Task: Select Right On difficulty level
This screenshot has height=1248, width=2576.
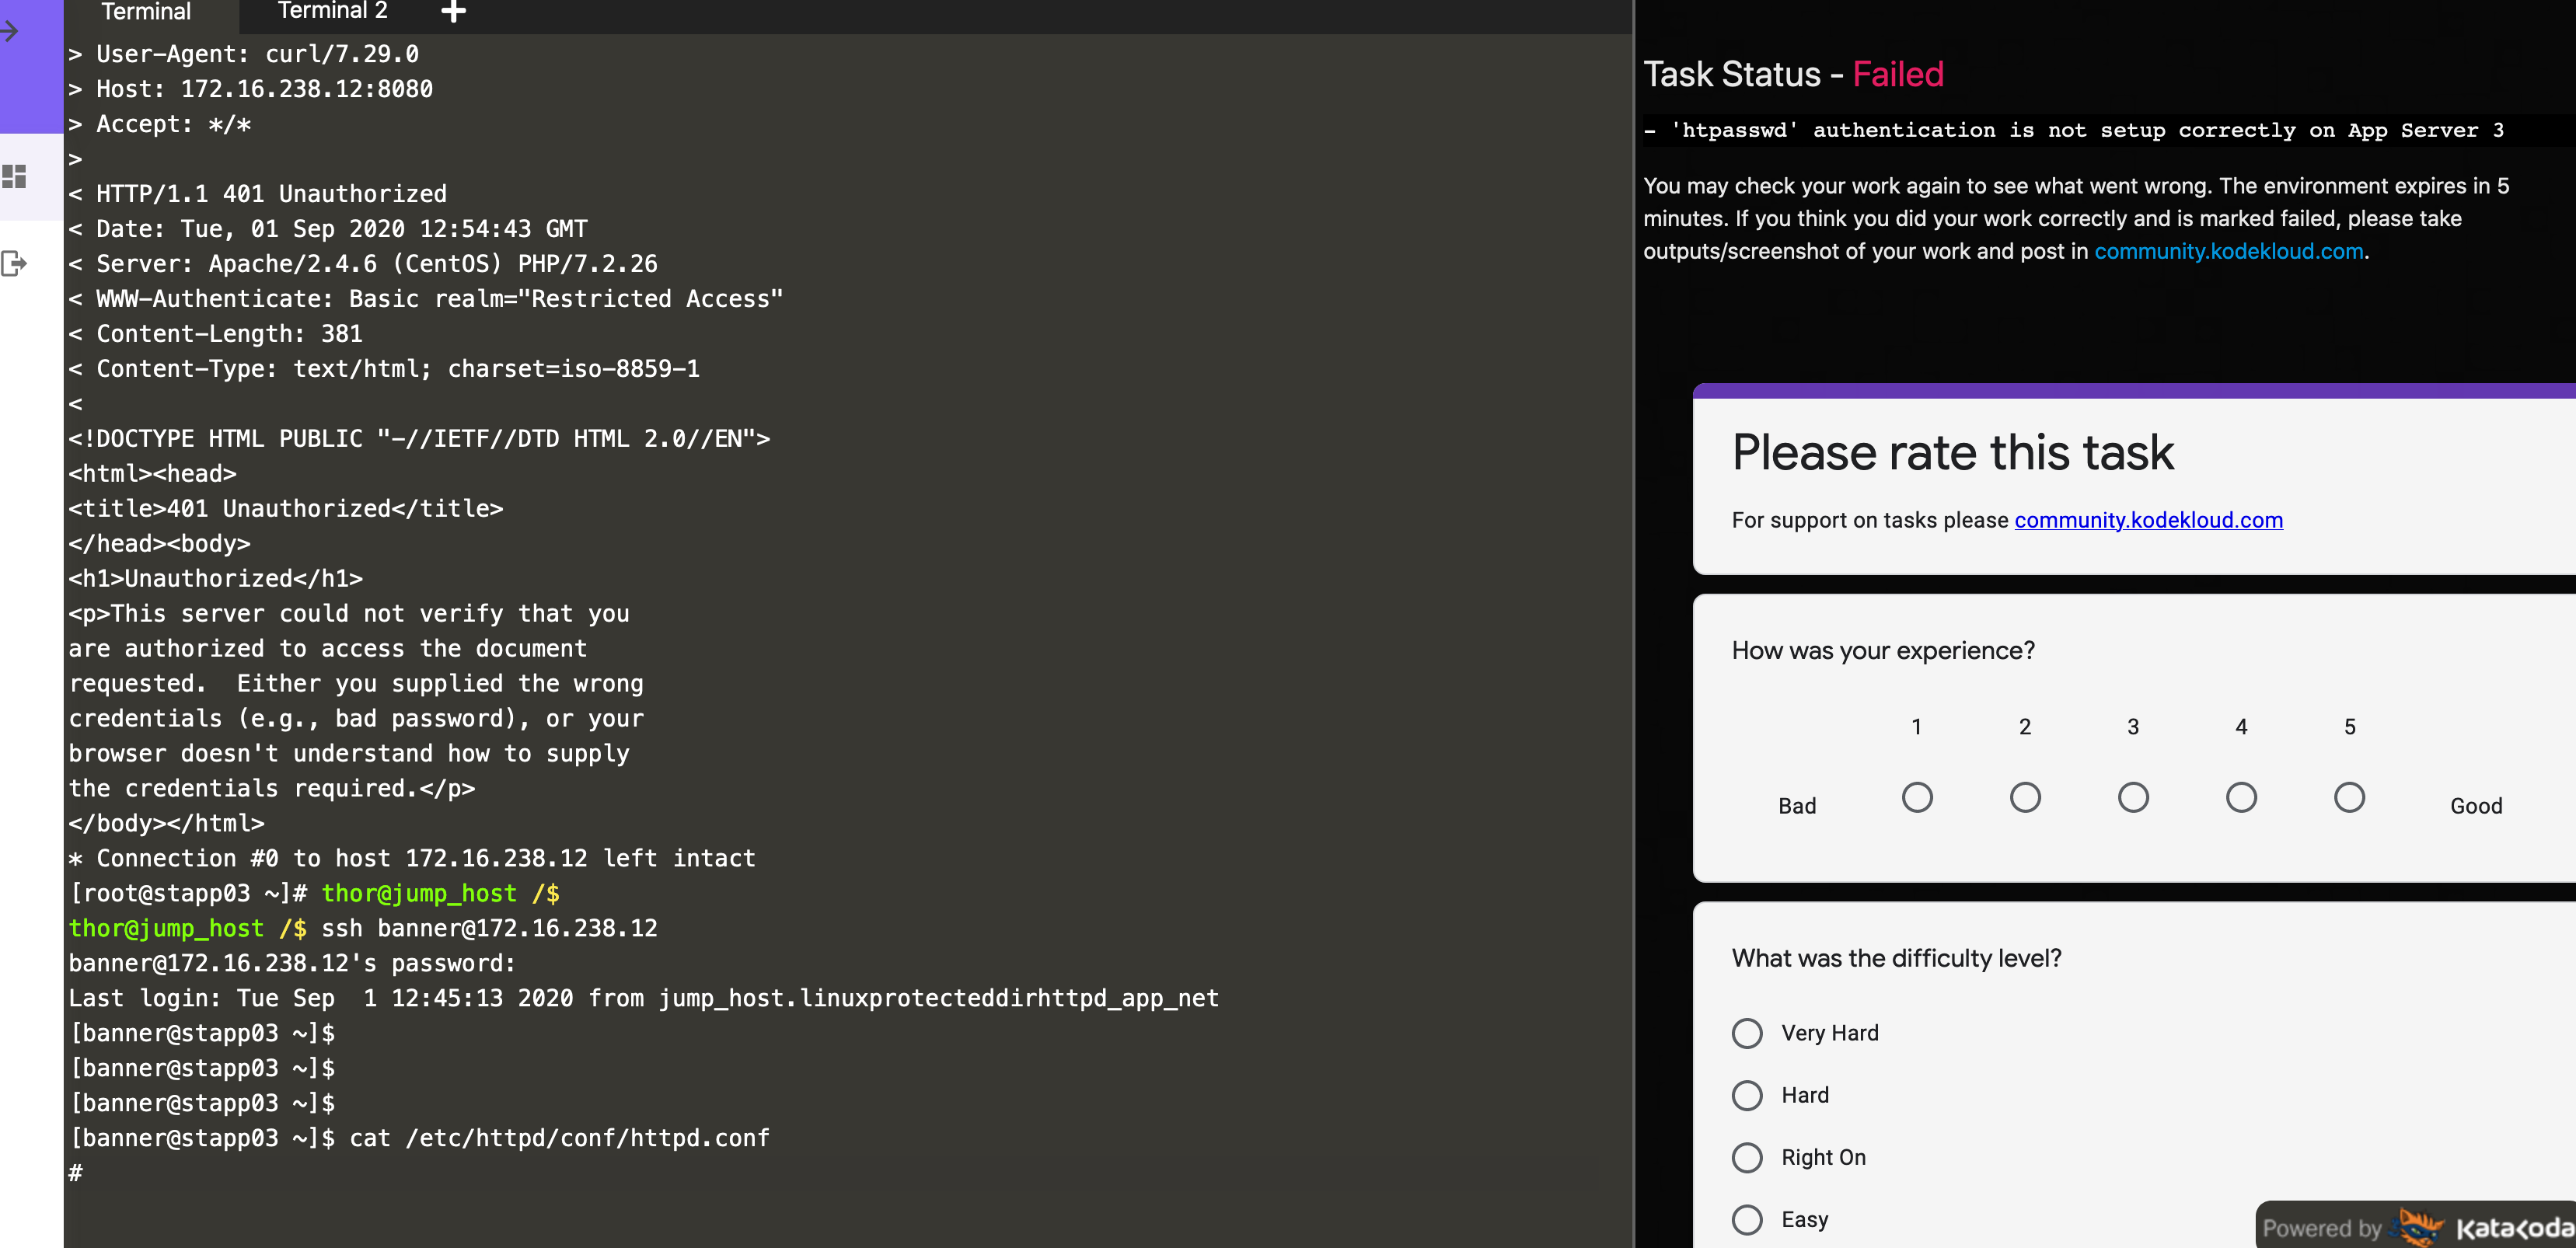Action: [1746, 1157]
